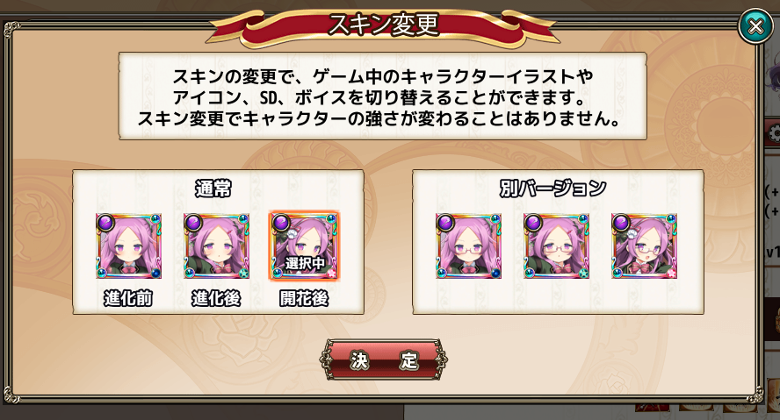Pick the highlighted 開花後 skin icon
The height and width of the screenshot is (420, 780).
click(x=305, y=246)
